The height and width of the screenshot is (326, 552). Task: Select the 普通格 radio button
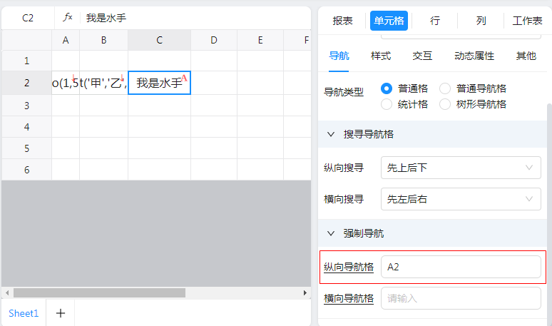tap(387, 88)
